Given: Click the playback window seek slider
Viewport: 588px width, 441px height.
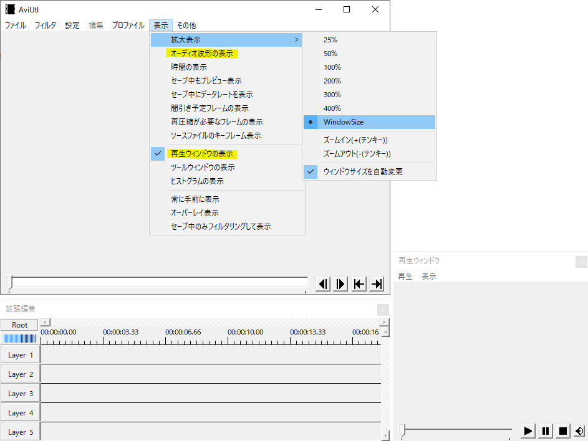Looking at the screenshot, I should (x=455, y=430).
